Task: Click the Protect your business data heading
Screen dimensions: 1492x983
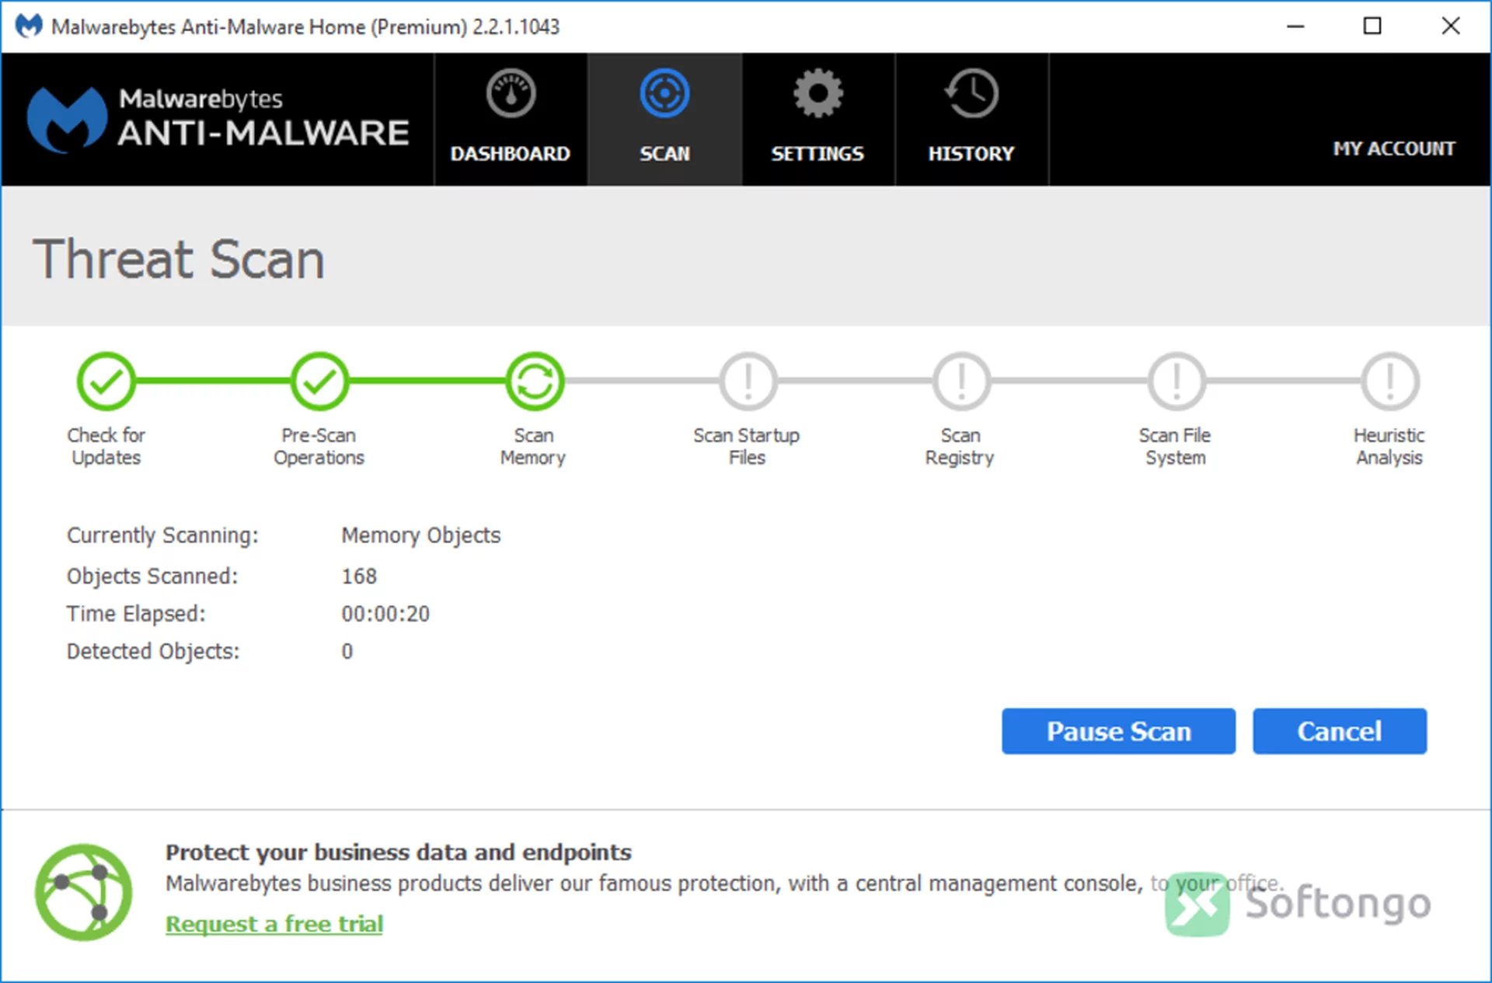Action: [x=399, y=852]
